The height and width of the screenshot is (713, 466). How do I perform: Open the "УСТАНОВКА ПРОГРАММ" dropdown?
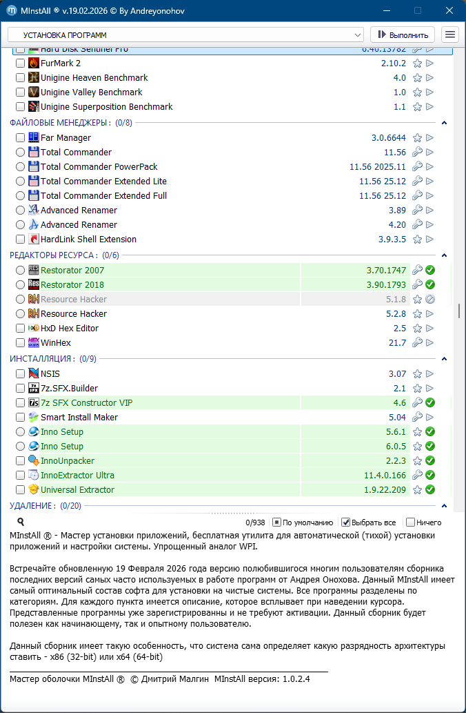[x=185, y=35]
